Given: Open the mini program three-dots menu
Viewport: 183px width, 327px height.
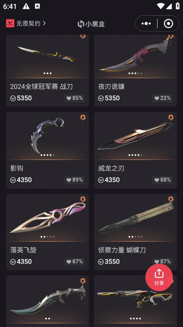Looking at the screenshot, I should tap(146, 24).
